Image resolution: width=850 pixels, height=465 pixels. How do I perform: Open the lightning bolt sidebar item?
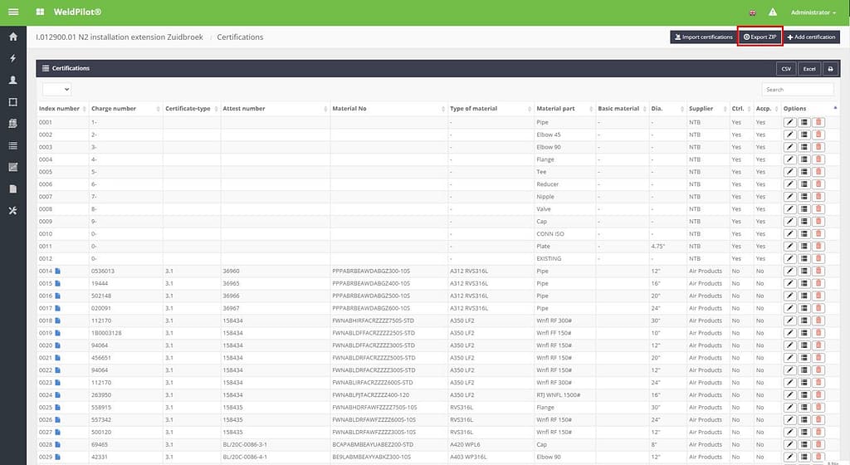[x=12, y=59]
